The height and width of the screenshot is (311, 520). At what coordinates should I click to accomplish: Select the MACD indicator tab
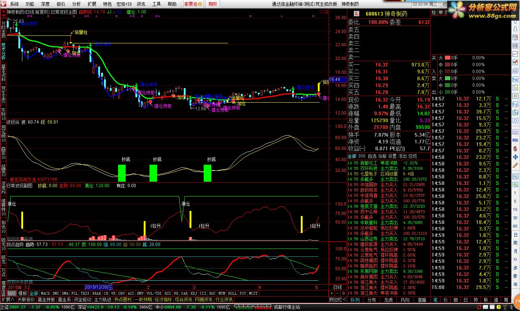pos(45,293)
